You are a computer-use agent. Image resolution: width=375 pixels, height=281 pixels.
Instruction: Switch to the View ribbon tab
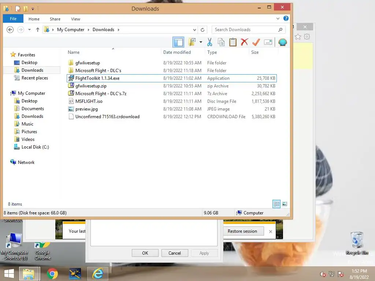click(75, 19)
